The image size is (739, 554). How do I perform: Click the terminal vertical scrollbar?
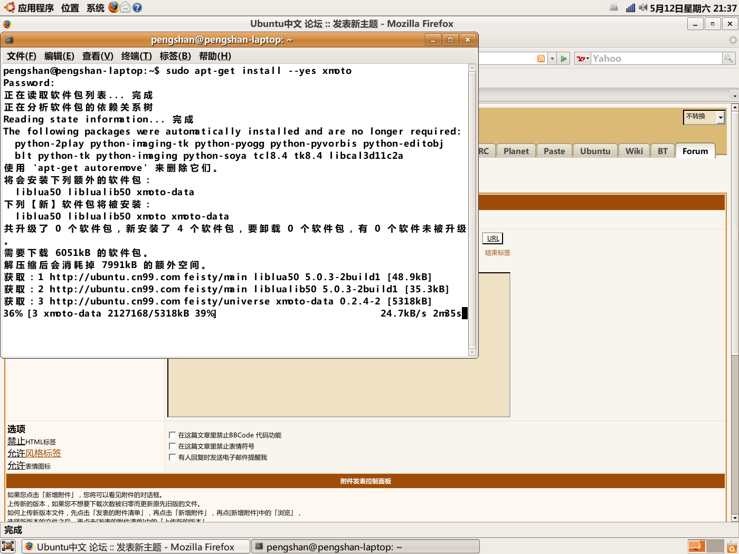[472, 210]
